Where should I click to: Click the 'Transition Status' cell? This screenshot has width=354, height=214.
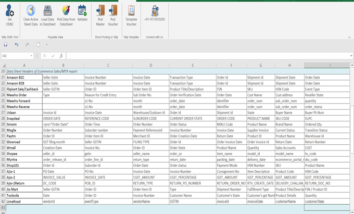click(x=327, y=130)
